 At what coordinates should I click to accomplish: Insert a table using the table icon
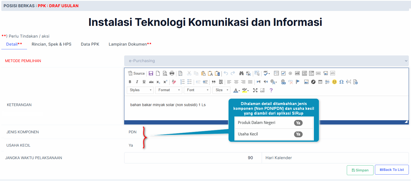320,82
